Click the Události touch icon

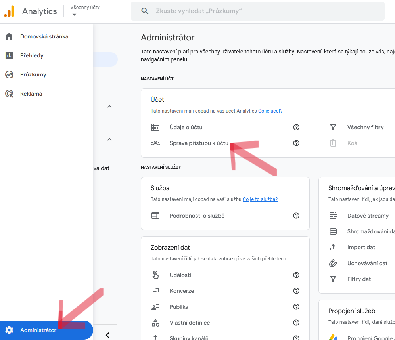155,275
